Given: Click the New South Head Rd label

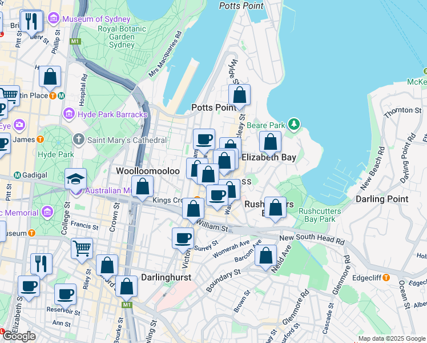Looking at the screenshot, I should [x=312, y=238].
